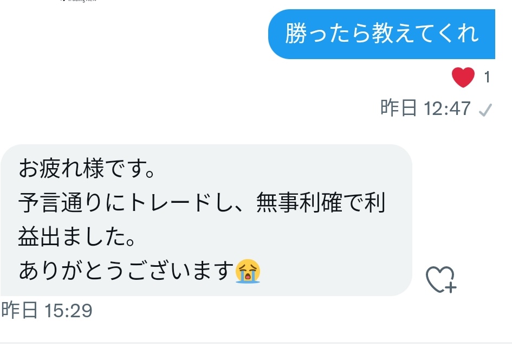Open reaction count showing 1
The width and height of the screenshot is (512, 346).
pos(487,78)
